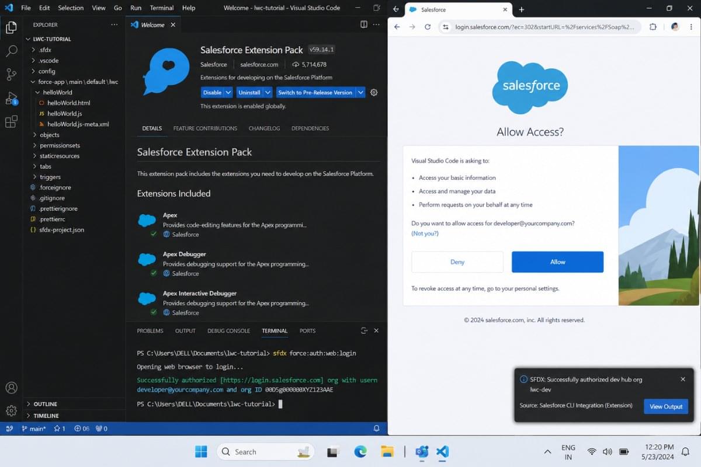Click the terminal panel launch profile icon
The image size is (701, 467).
coord(364,330)
